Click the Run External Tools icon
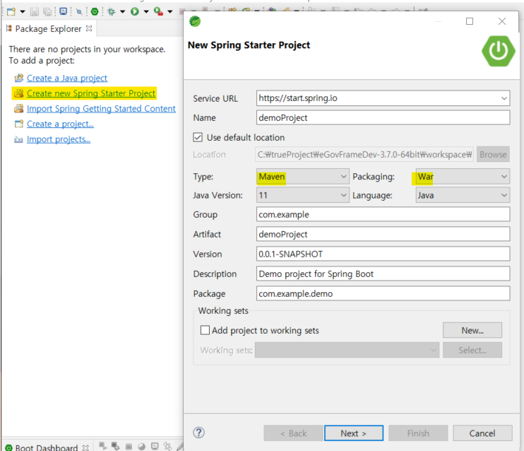The width and height of the screenshot is (524, 451). coord(158,12)
